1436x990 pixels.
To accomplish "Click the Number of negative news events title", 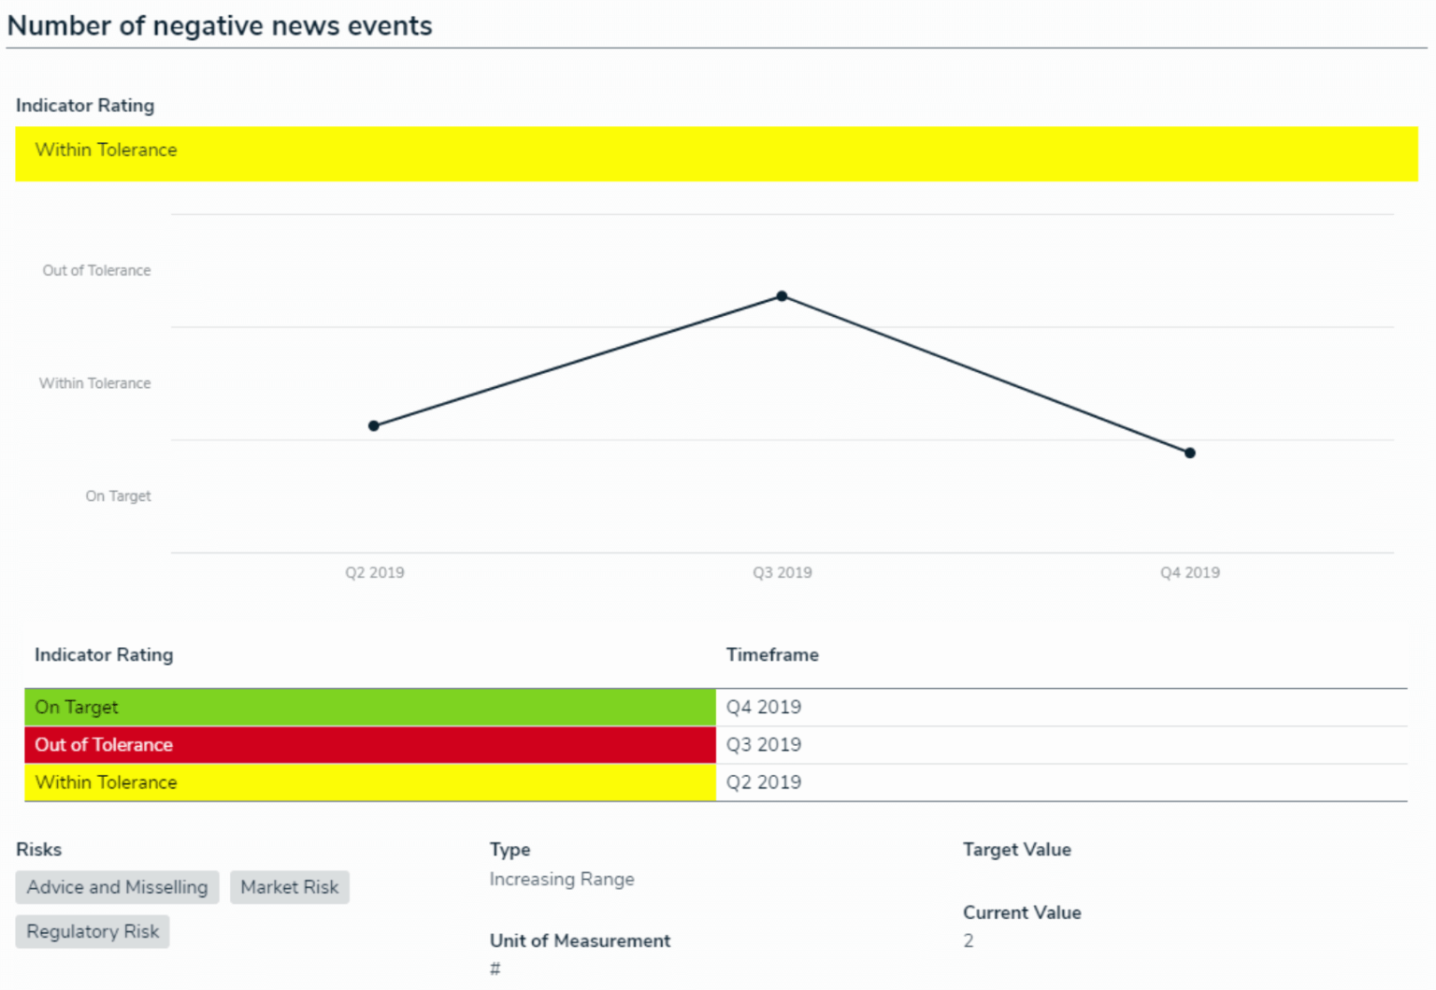I will pyautogui.click(x=220, y=25).
